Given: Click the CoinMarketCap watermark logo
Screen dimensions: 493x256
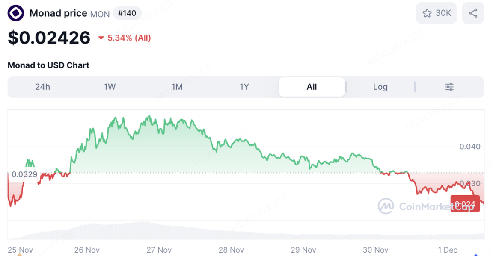Looking at the screenshot, I should (386, 206).
